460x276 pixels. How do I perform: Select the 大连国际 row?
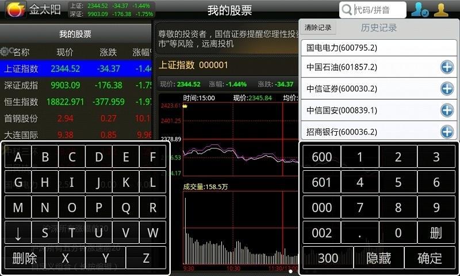pyautogui.click(x=76, y=135)
